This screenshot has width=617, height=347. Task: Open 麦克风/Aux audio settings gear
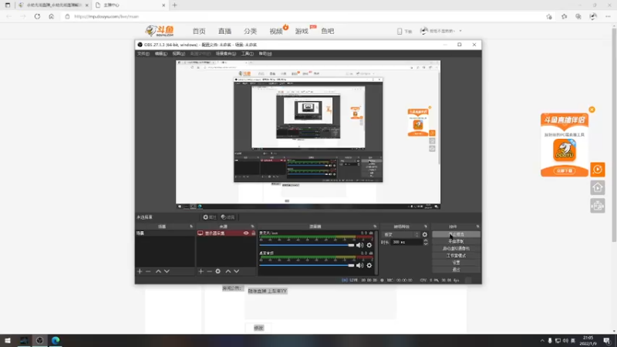point(369,245)
